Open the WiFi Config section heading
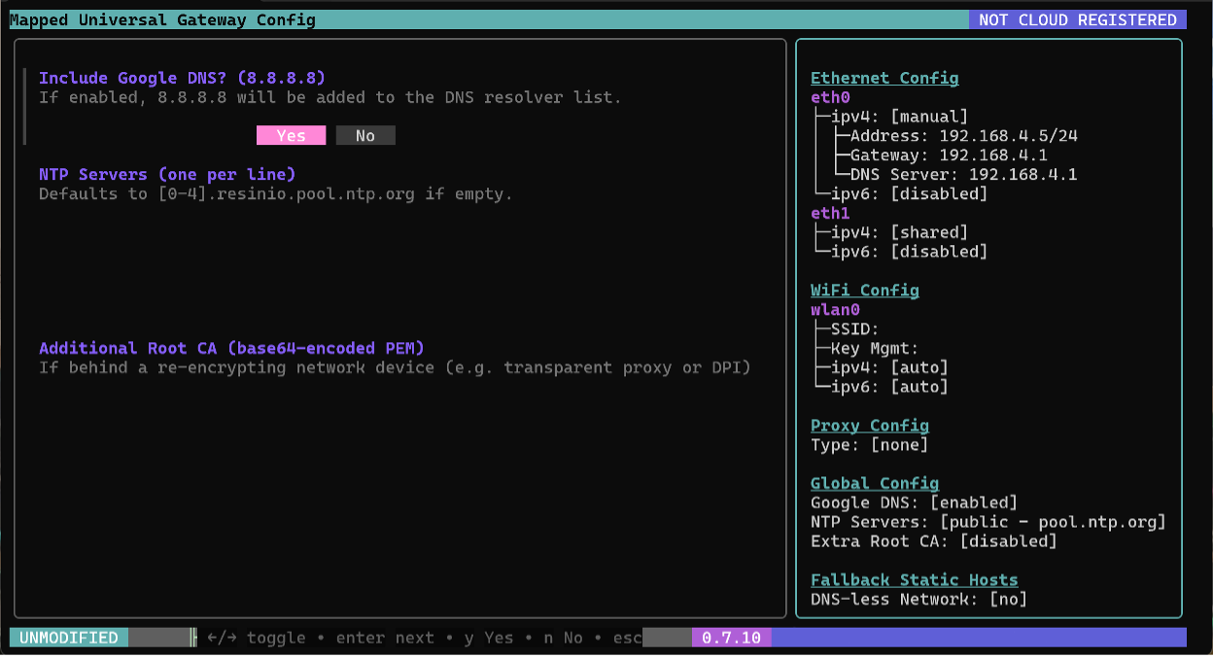 (865, 290)
